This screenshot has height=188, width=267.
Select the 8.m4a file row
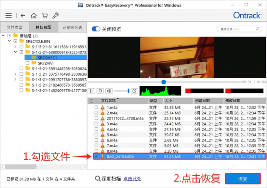pos(177,151)
